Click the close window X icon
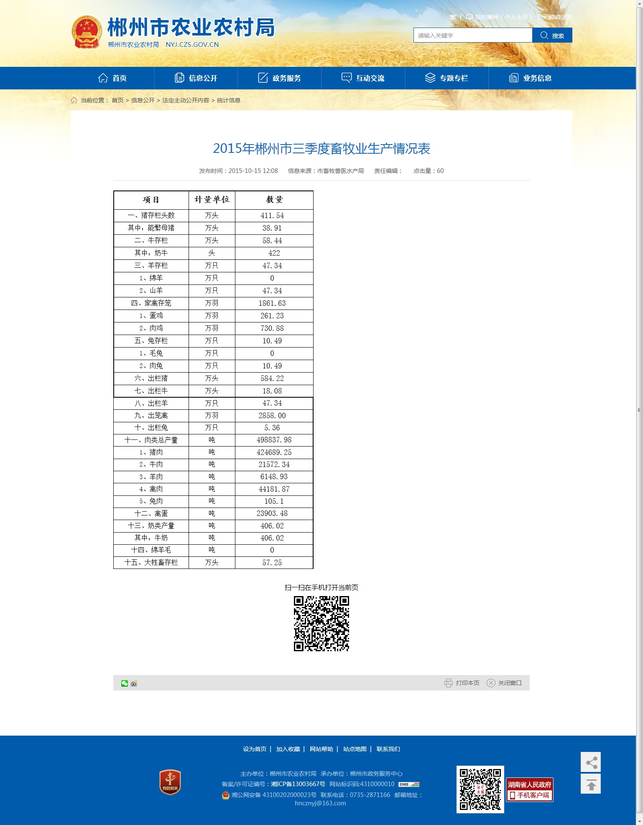This screenshot has height=825, width=643. [x=491, y=683]
